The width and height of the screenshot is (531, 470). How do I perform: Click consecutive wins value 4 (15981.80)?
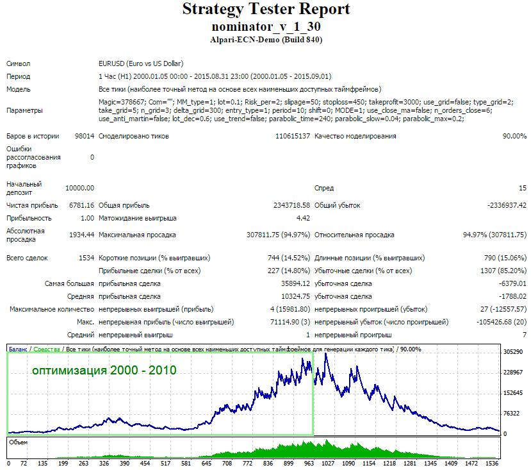(x=290, y=310)
